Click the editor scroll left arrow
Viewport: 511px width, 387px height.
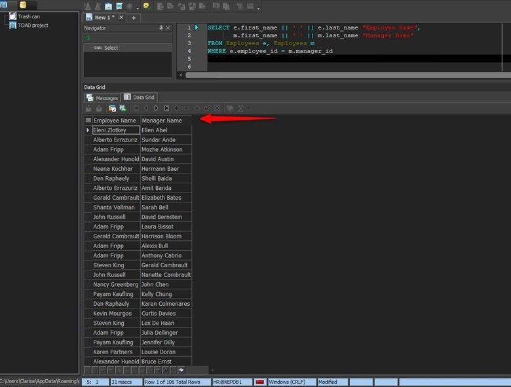181,75
